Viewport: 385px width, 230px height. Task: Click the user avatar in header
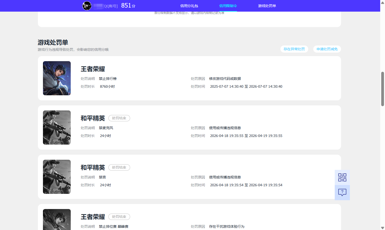coord(87,6)
